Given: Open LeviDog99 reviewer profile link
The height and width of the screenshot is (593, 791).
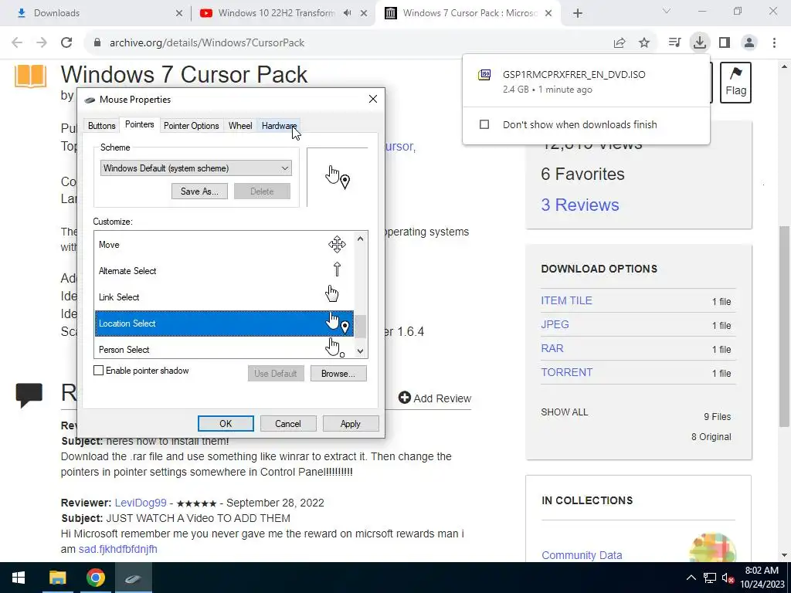Looking at the screenshot, I should (x=141, y=503).
